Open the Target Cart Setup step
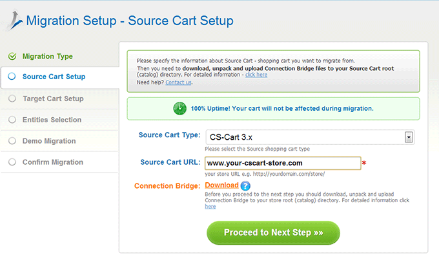The width and height of the screenshot is (439, 273). [x=53, y=99]
